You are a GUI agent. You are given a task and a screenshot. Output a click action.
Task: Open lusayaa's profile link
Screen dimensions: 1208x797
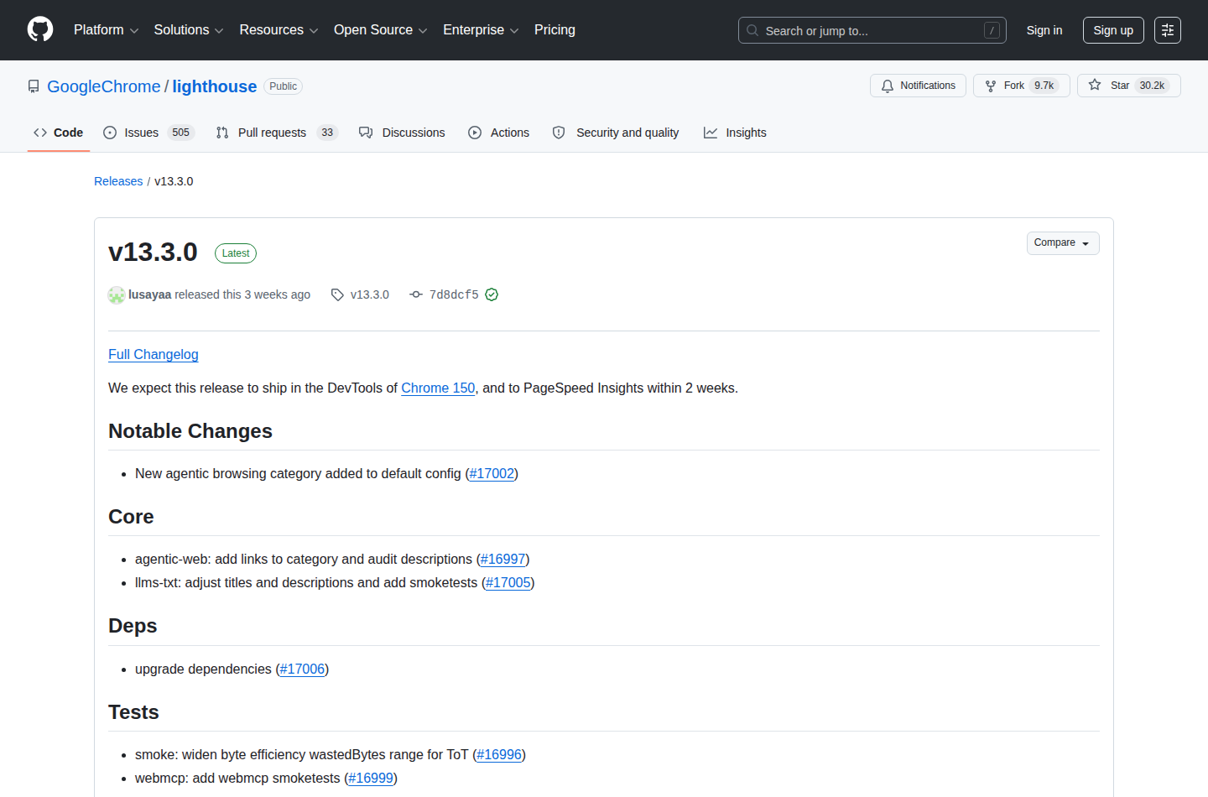click(x=149, y=294)
